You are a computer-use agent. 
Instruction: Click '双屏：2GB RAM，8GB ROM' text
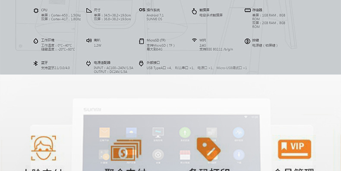click(269, 25)
